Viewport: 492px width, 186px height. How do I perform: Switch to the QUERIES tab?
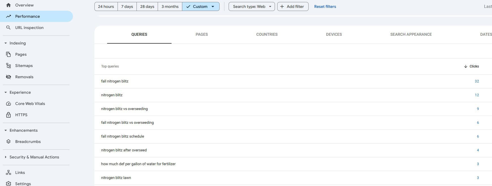tap(139, 34)
